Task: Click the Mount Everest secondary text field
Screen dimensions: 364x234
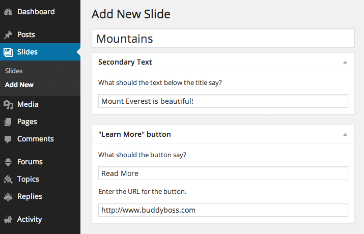Action: click(223, 101)
